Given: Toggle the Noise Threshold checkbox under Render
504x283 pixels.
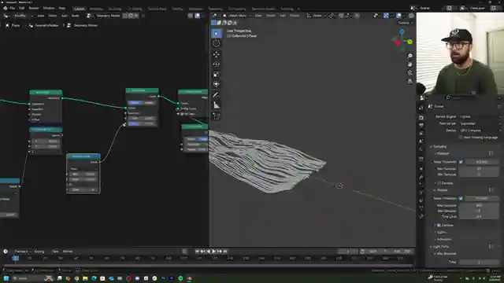Looking at the screenshot, I should [x=461, y=198].
